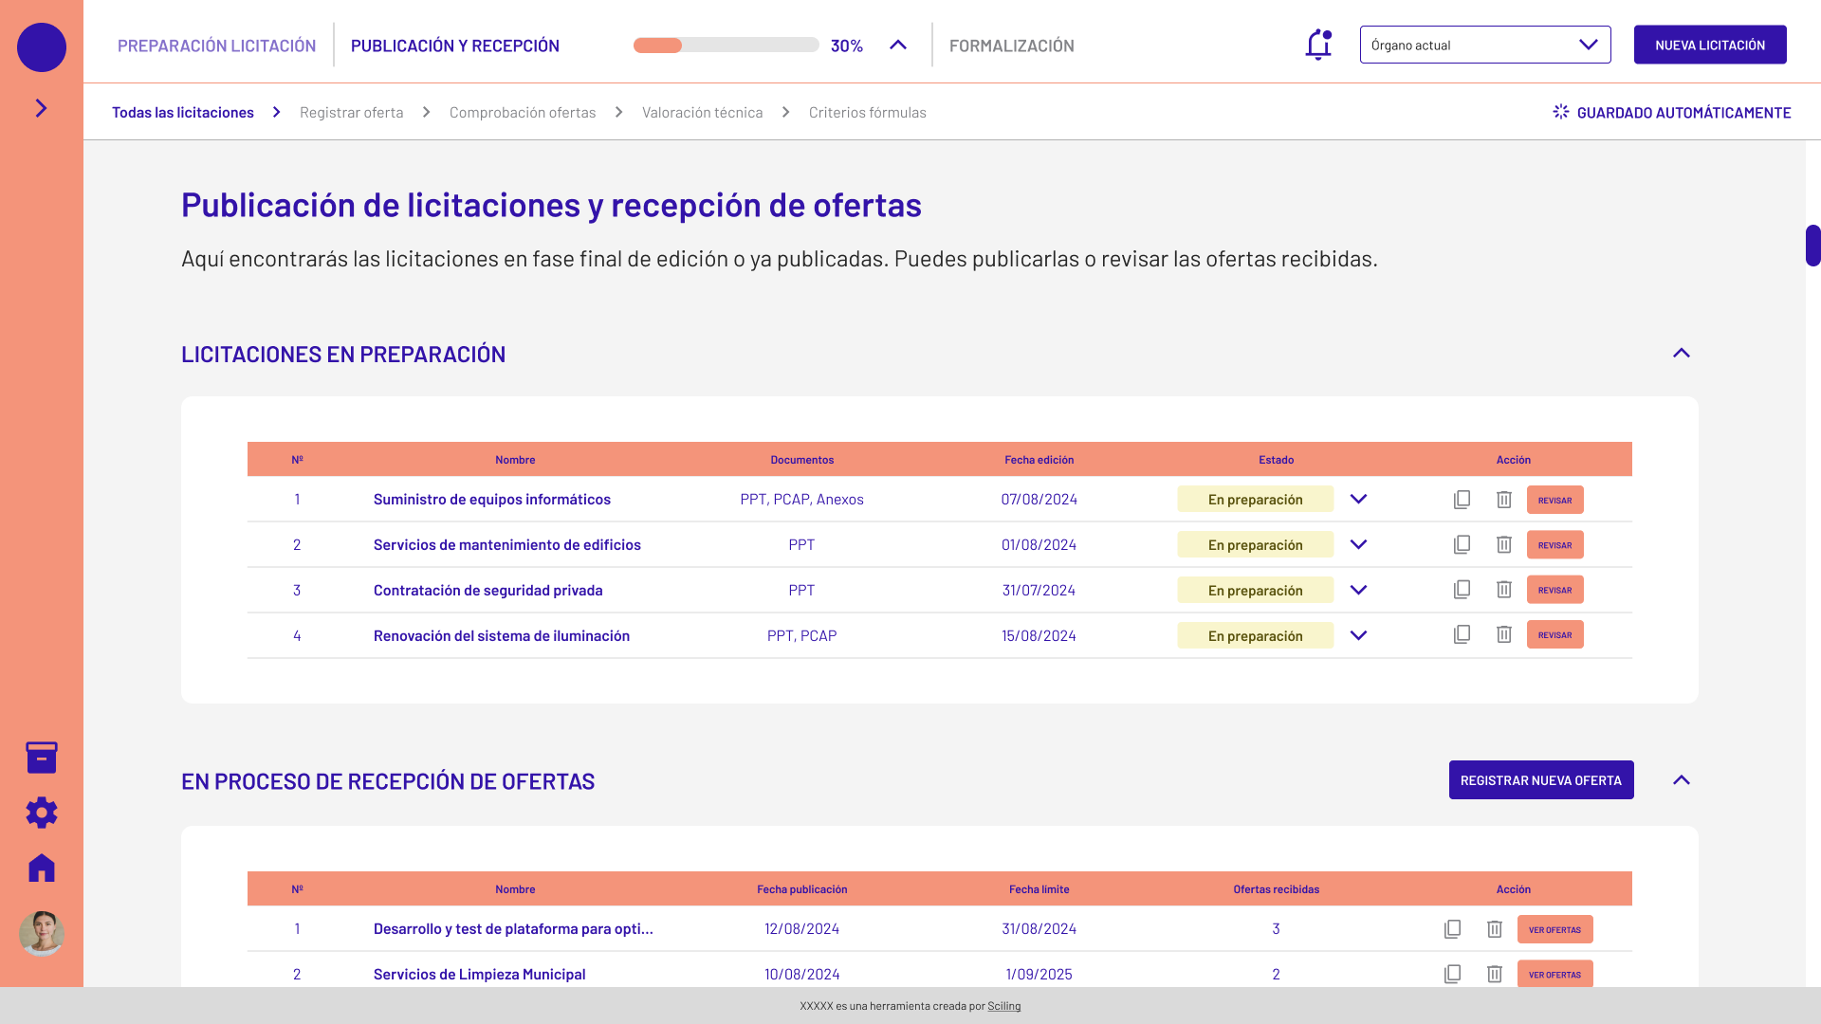Open Órgano actual dropdown
This screenshot has height=1024, width=1821.
coord(1484,45)
